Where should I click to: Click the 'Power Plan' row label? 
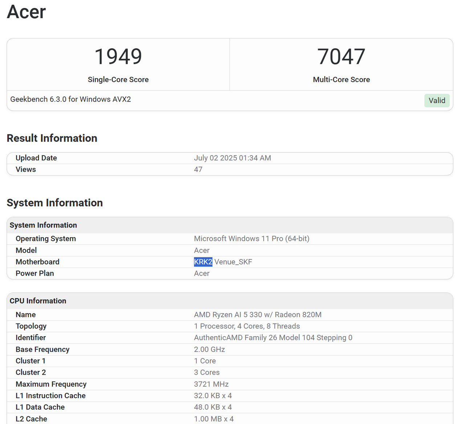click(35, 273)
